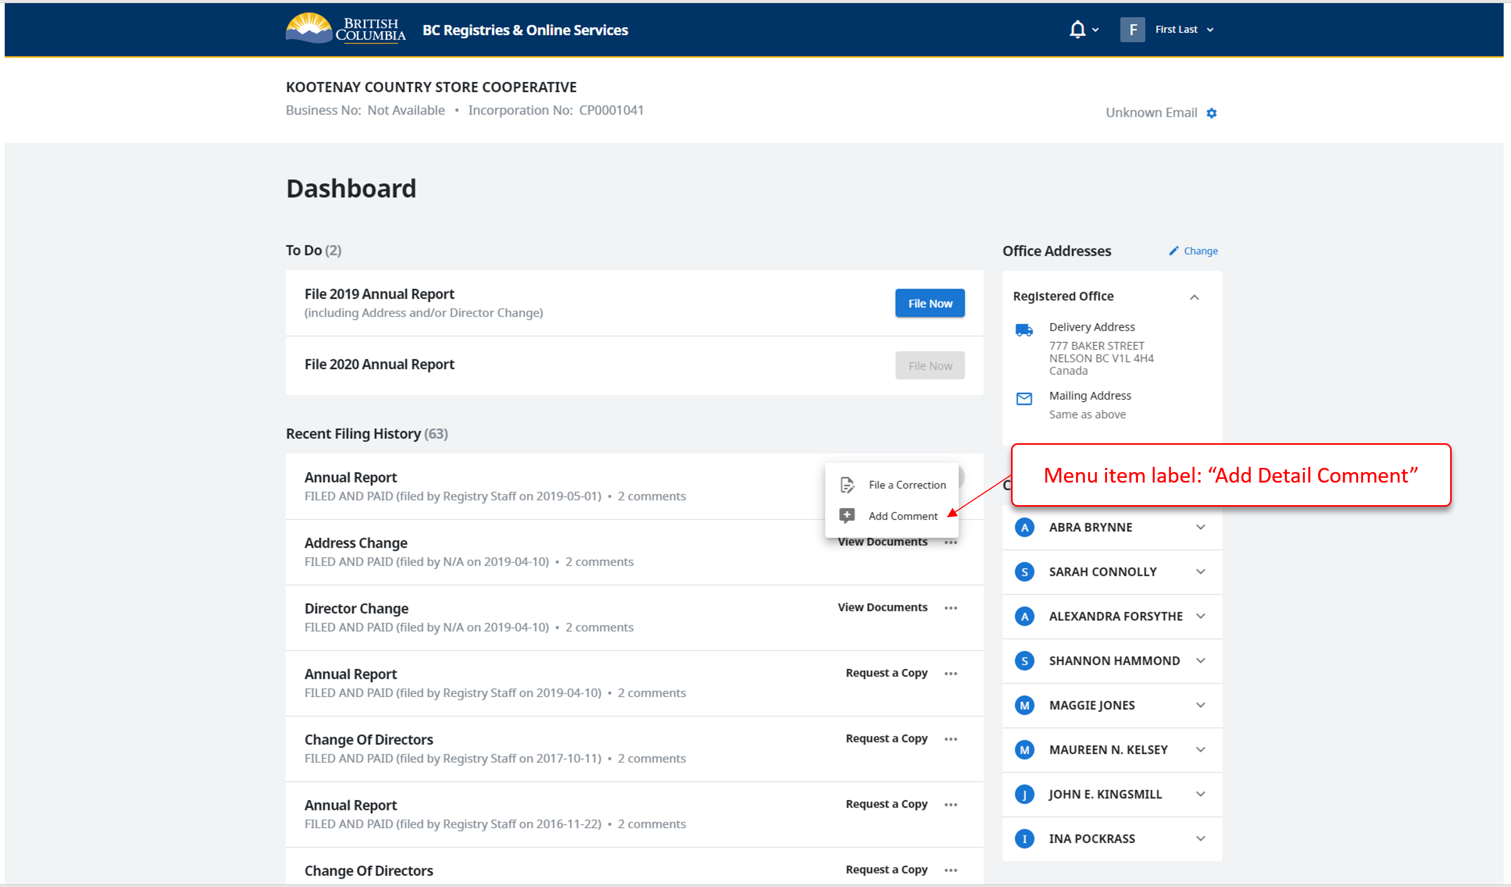1511x887 pixels.
Task: Expand director Alexandra Forsythe details
Action: [x=1200, y=616]
